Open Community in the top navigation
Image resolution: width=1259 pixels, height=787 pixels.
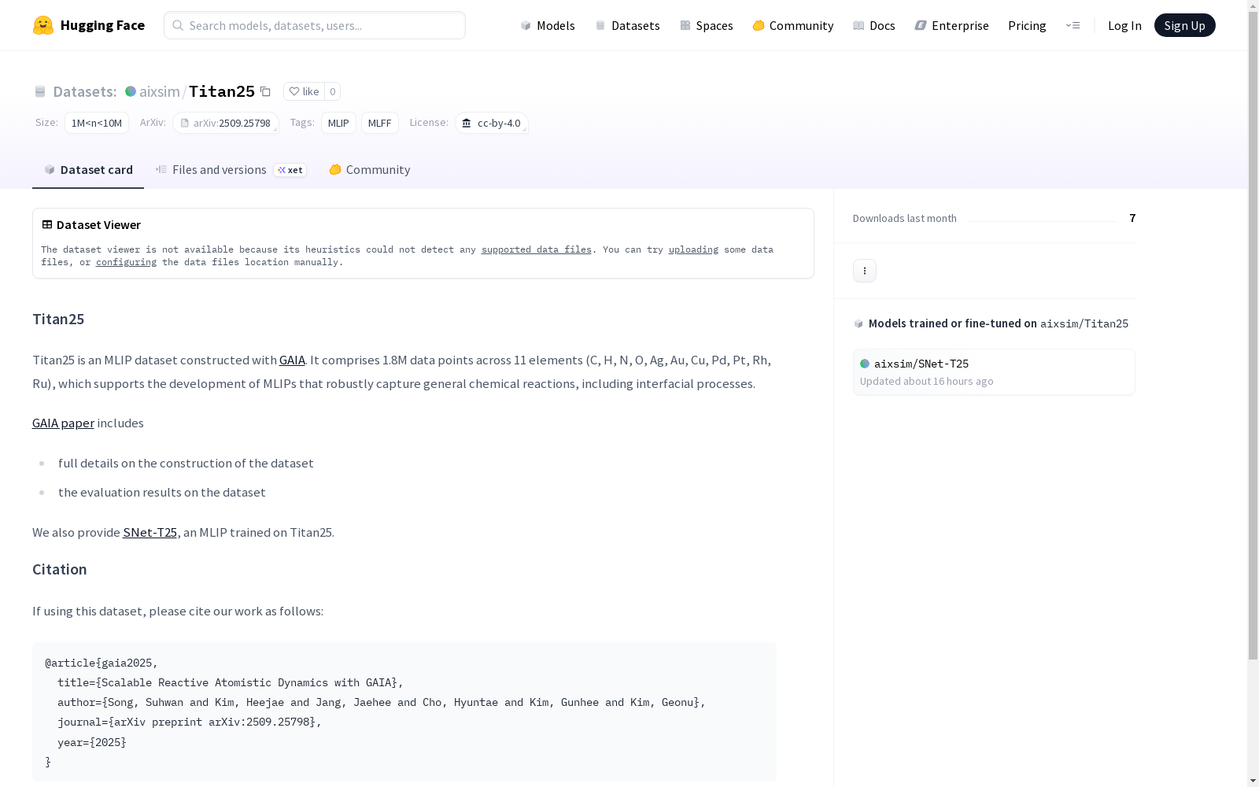coord(793,25)
